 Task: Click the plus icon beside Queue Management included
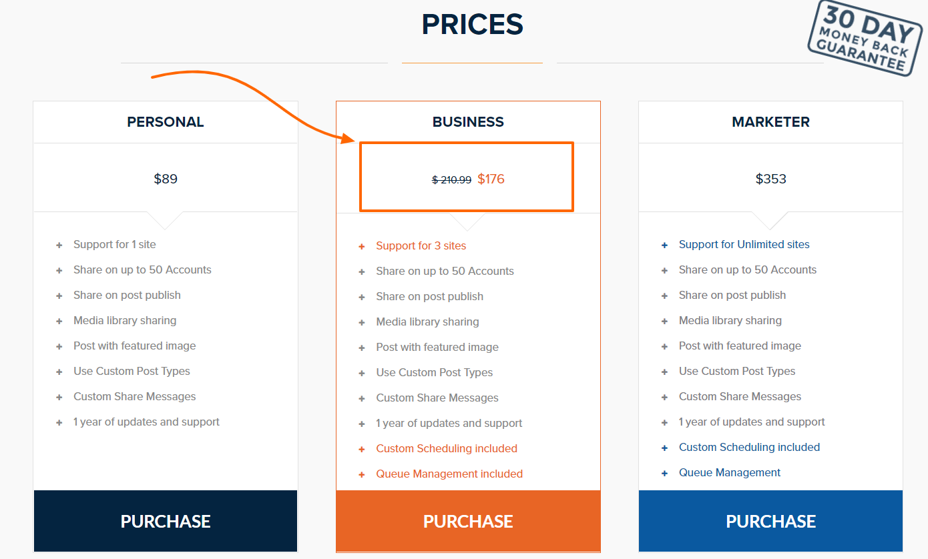click(361, 474)
